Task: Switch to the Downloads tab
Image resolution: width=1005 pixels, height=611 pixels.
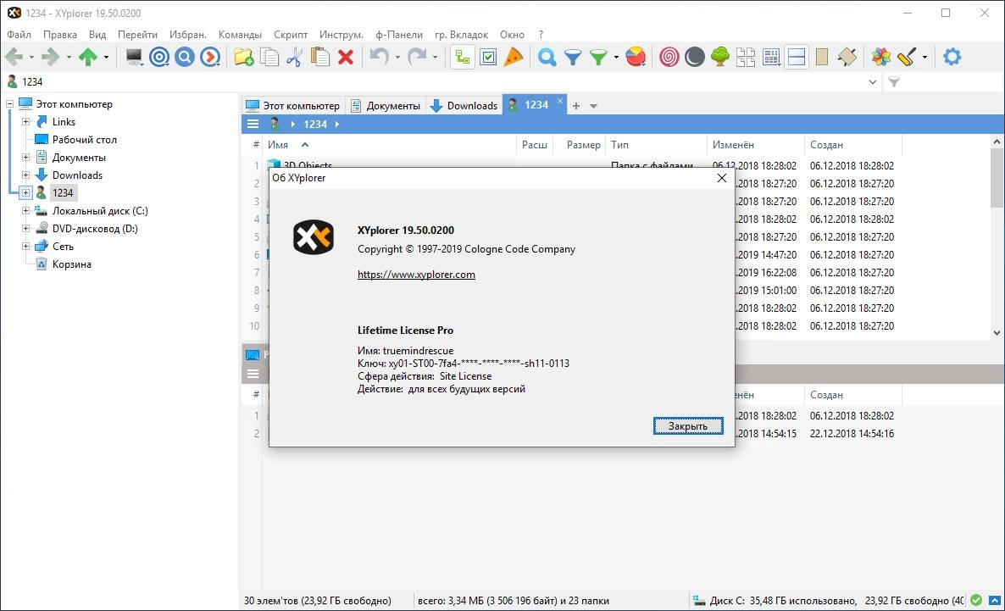Action: (464, 106)
